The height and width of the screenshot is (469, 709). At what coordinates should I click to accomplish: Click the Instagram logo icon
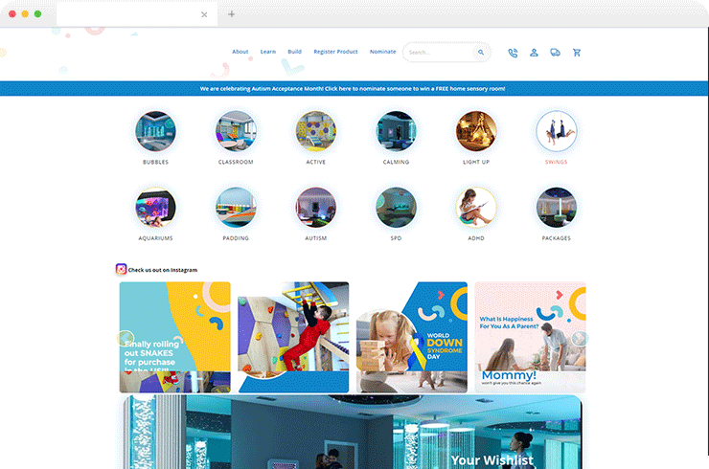(x=121, y=269)
